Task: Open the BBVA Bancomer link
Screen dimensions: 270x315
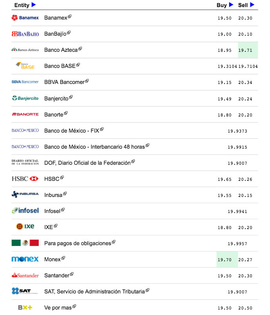Action: coord(64,82)
